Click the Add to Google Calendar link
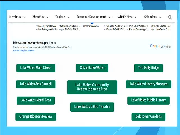This screenshot has height=135, width=180. click(x=24, y=51)
